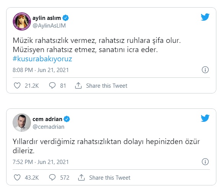Viewport: 224px width, 195px height.
Task: Open the @AylinAsLIM handle link
Action: point(49,26)
